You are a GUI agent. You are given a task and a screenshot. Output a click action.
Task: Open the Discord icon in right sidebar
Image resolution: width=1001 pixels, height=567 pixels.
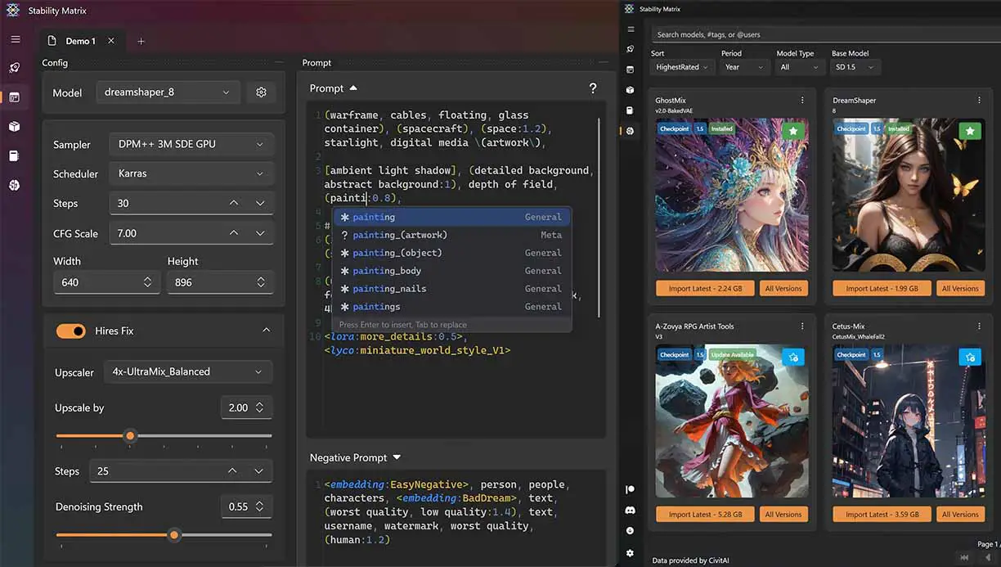[x=630, y=510]
